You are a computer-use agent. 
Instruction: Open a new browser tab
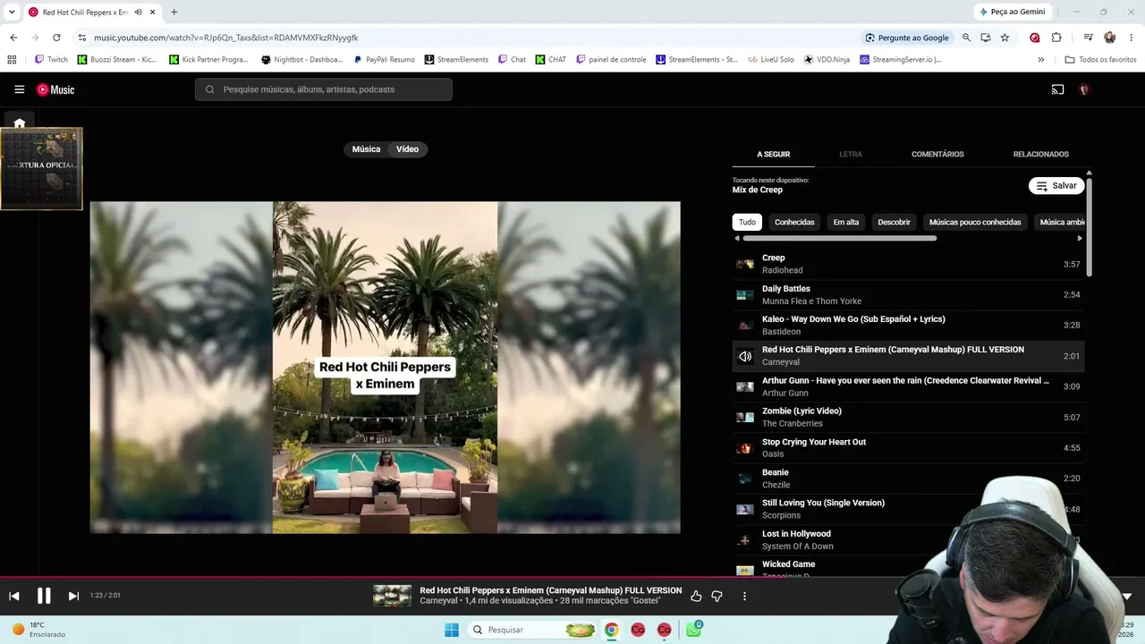[174, 13]
